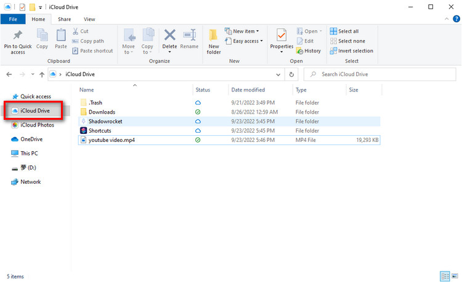The width and height of the screenshot is (462, 282).
Task: Select This PC in sidebar
Action: [25, 154]
